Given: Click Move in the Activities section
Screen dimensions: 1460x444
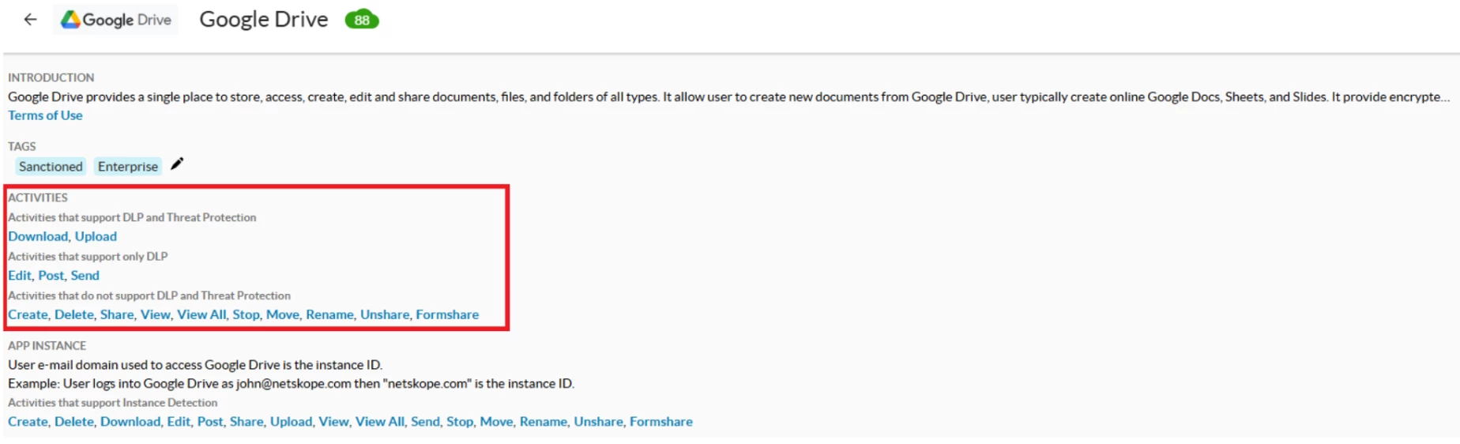Looking at the screenshot, I should [283, 314].
